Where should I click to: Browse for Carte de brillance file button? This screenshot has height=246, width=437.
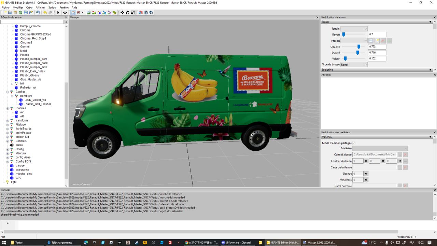tap(400, 167)
